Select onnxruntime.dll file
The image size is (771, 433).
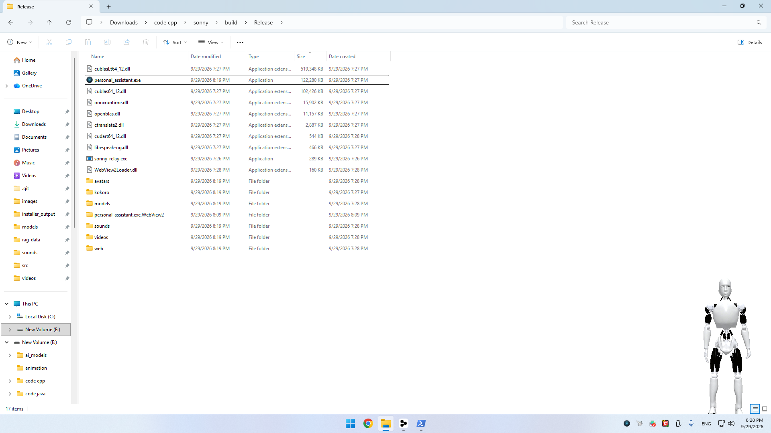237,103
